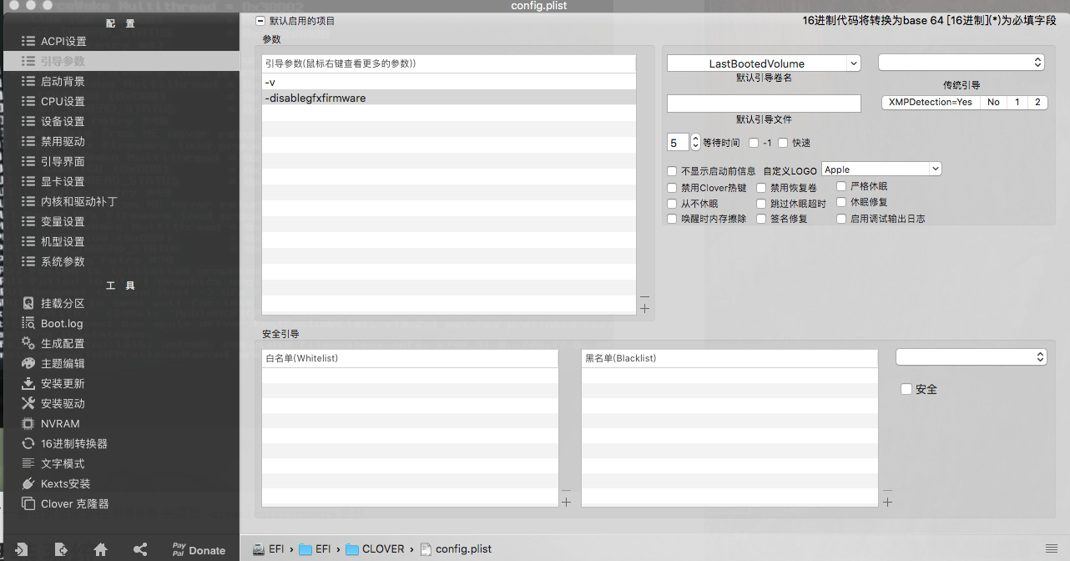Click the share icon in bottom toolbar
The image size is (1070, 561).
(140, 549)
